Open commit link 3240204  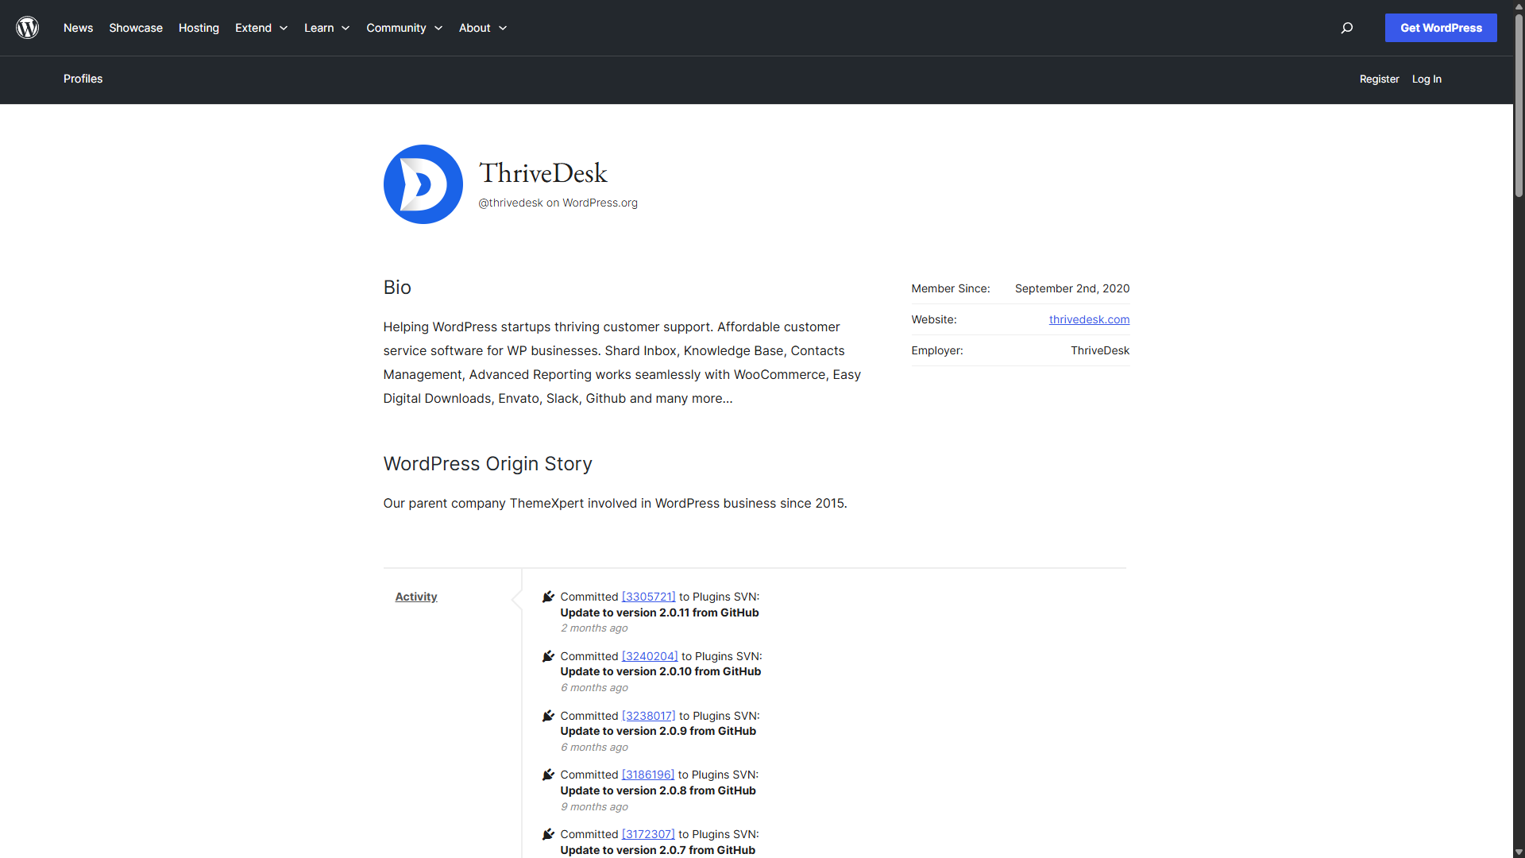point(650,656)
